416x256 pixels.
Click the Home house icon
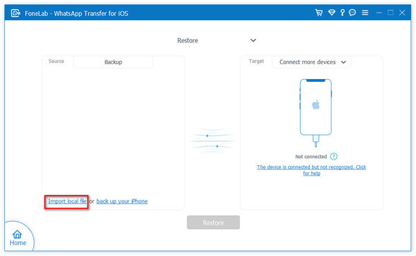pos(17,234)
